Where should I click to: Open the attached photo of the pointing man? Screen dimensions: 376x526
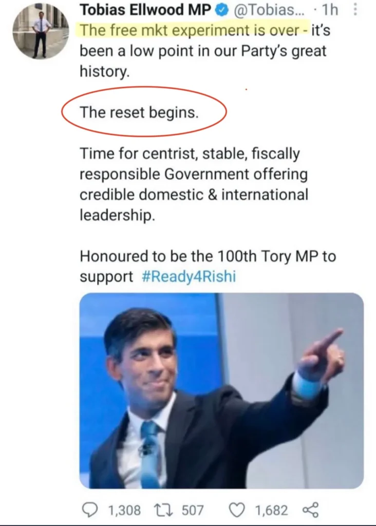pos(221,390)
